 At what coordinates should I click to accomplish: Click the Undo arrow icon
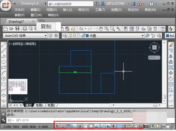(x=81, y=29)
